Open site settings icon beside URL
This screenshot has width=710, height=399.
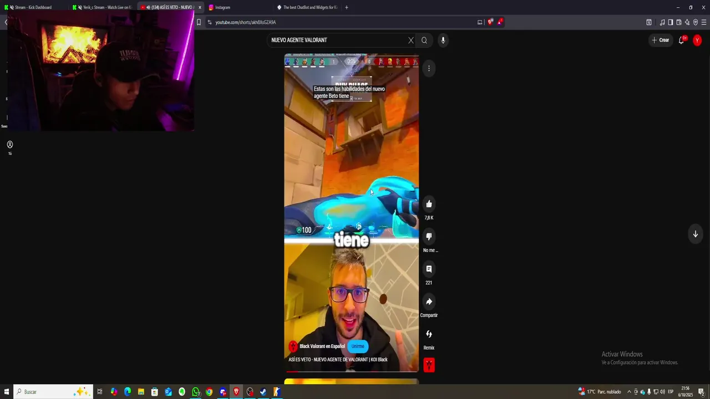pyautogui.click(x=210, y=22)
